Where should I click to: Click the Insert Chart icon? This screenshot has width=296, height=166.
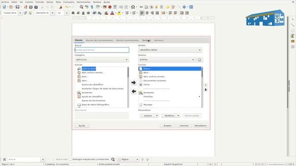click(110, 7)
